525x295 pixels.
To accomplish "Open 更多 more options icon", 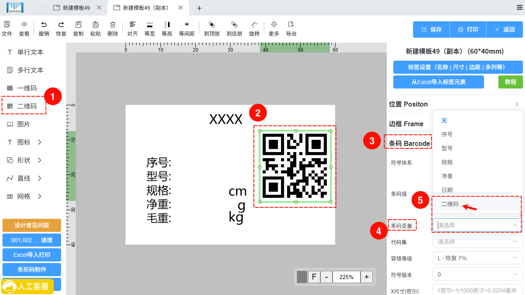I will pos(274,25).
